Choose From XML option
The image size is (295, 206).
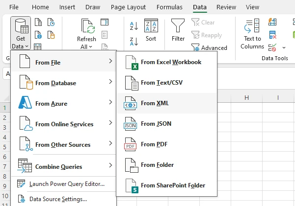pyautogui.click(x=167, y=103)
